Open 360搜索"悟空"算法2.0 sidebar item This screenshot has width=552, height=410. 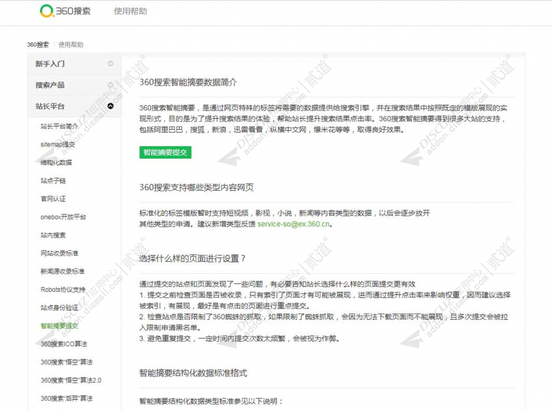point(71,380)
